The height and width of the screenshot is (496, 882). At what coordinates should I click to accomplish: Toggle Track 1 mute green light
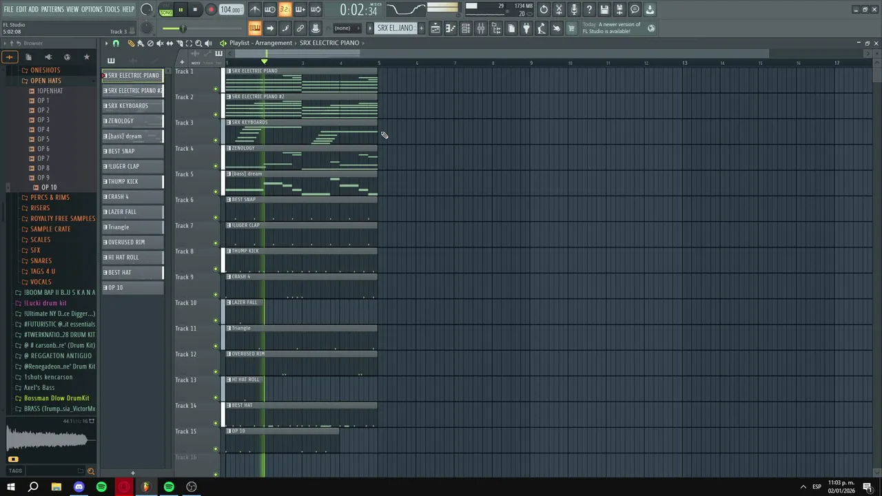216,89
